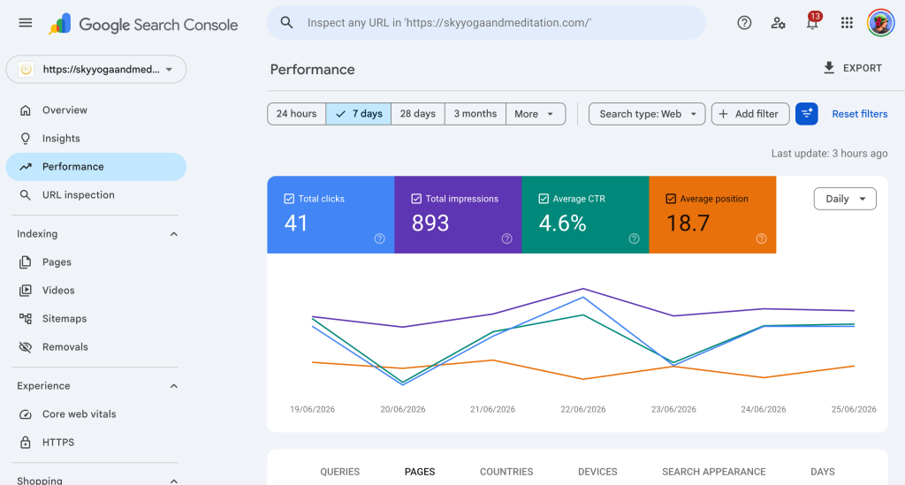905x485 pixels.
Task: Click the Pages documents icon
Action: point(26,261)
